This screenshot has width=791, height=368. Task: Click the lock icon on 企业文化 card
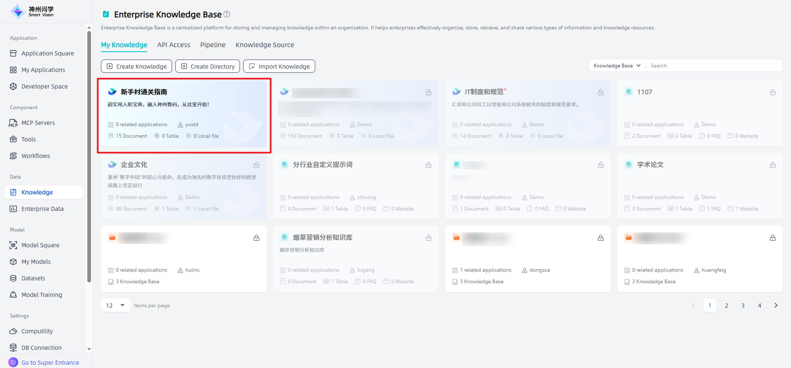coord(256,165)
